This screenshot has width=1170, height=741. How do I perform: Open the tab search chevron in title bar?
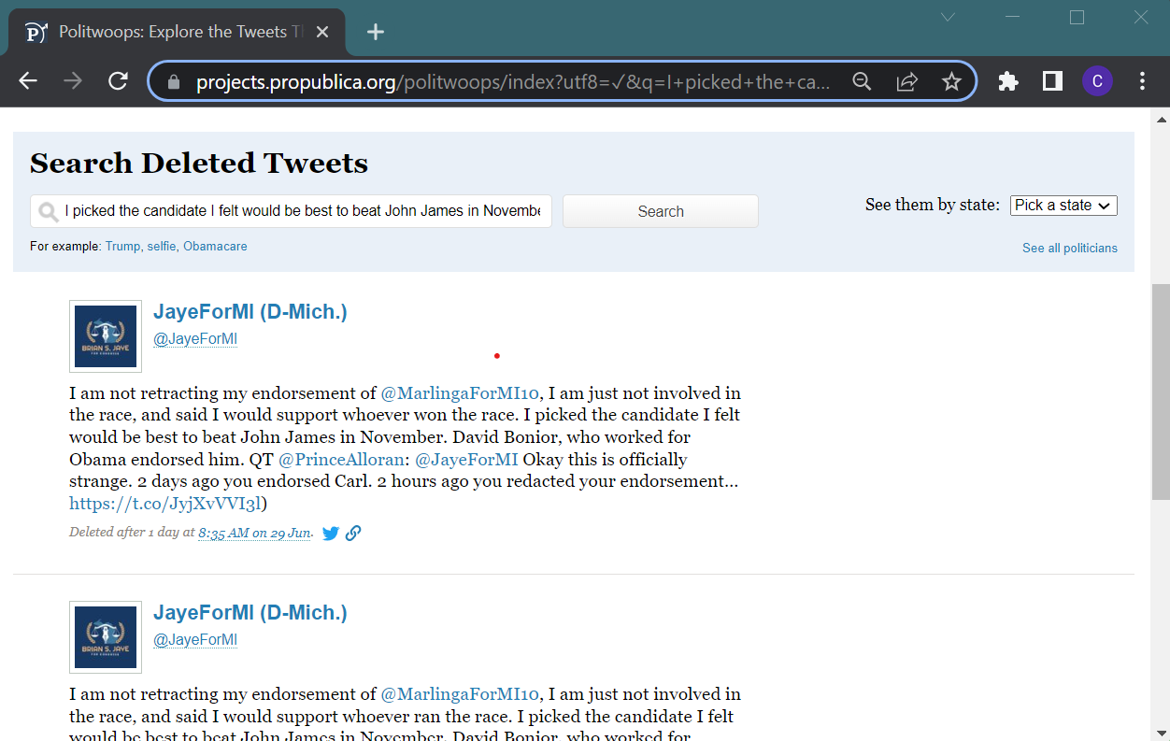(x=948, y=17)
